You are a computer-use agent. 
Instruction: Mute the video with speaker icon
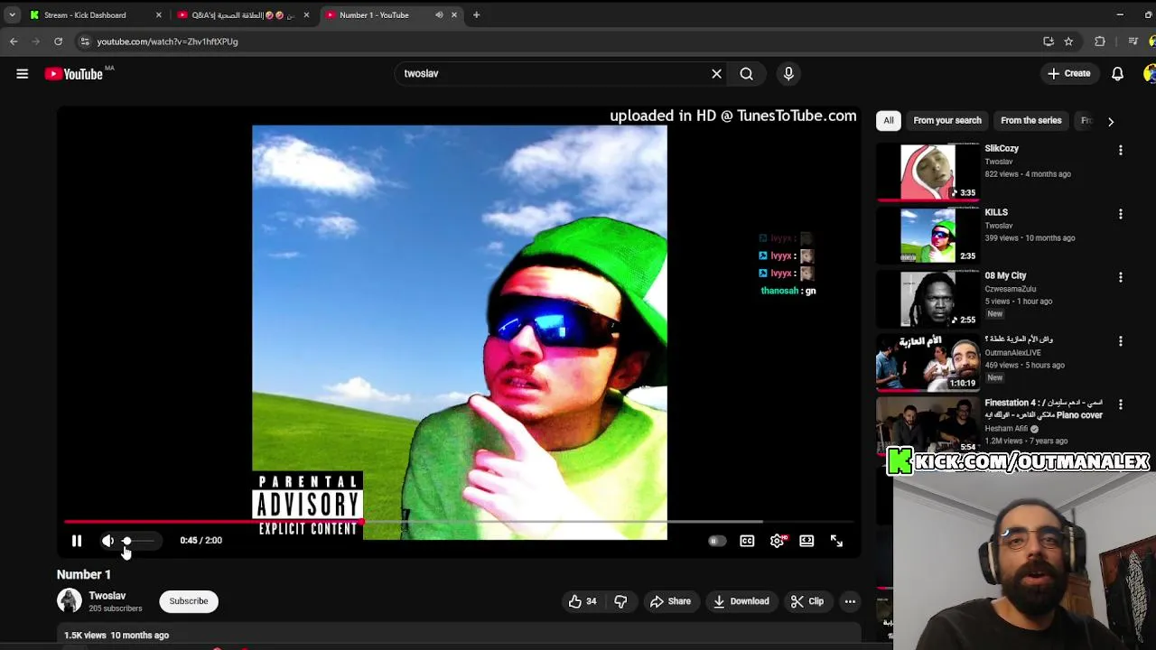[x=107, y=541]
